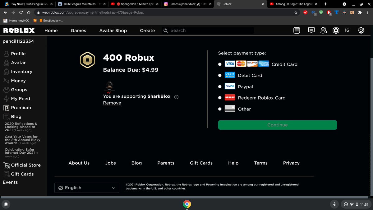Click the Malwarebytes extension icon
The image size is (373, 210).
tap(313, 13)
